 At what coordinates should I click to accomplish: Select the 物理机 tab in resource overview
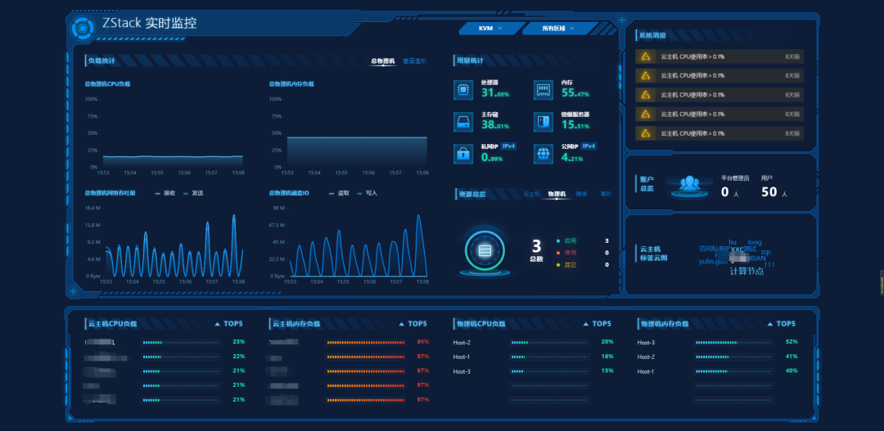(x=557, y=194)
